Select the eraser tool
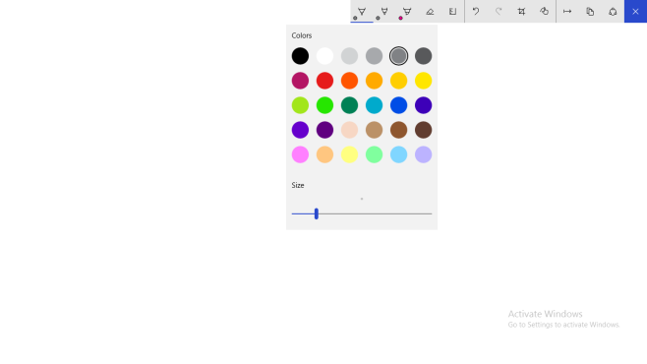 [x=430, y=12]
